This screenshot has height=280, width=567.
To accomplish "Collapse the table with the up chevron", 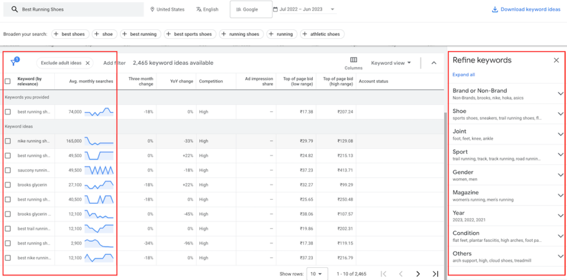I will click(434, 63).
